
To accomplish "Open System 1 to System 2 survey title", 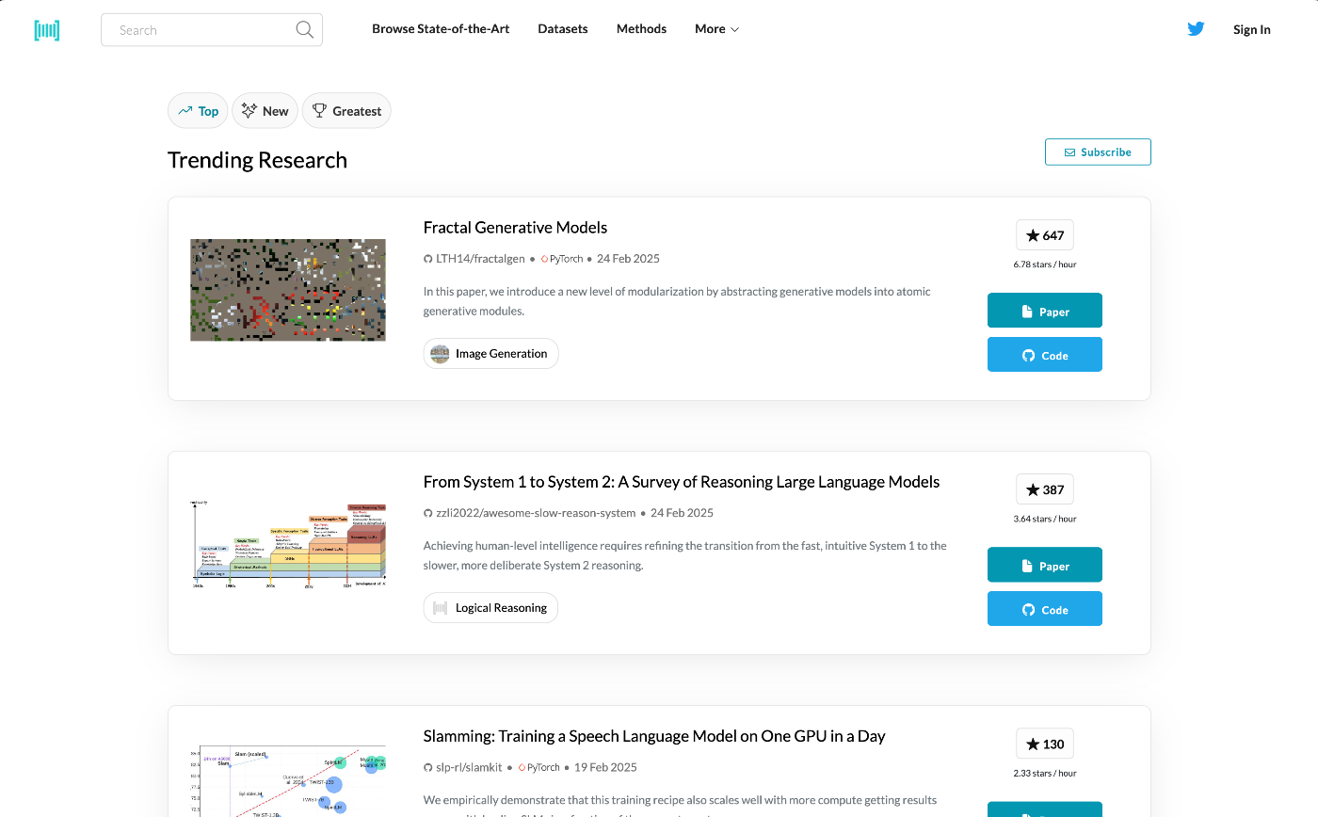I will pos(682,482).
